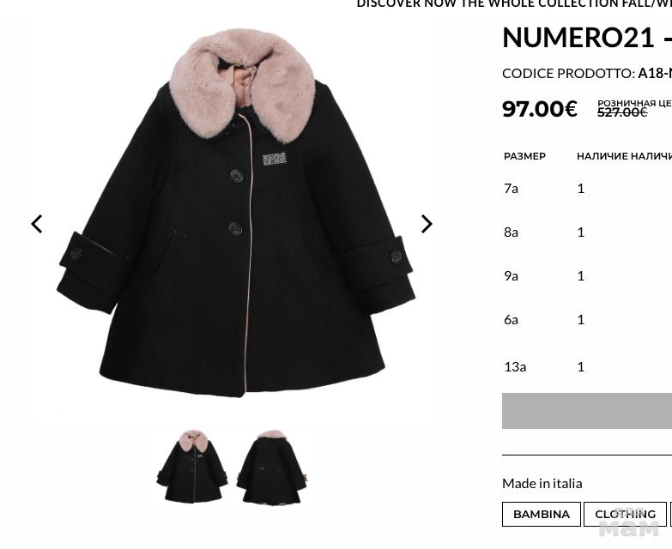This screenshot has height=549, width=672.
Task: Select size 6a row
Action: tap(587, 319)
